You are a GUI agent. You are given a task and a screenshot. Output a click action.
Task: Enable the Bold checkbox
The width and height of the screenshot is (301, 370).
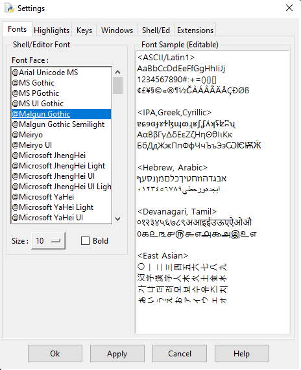click(x=85, y=241)
